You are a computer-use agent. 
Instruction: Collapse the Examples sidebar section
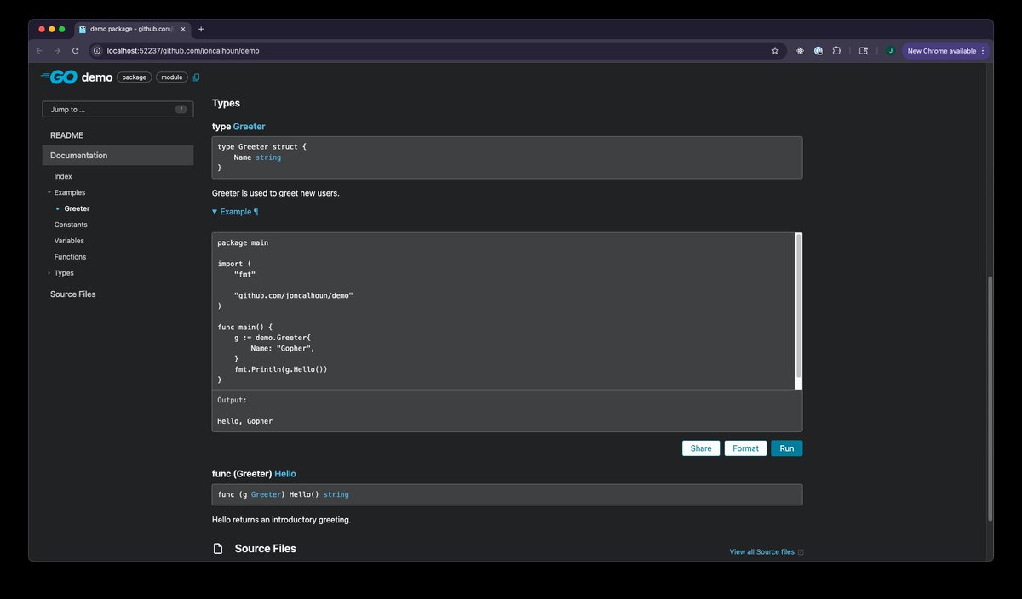pos(49,192)
